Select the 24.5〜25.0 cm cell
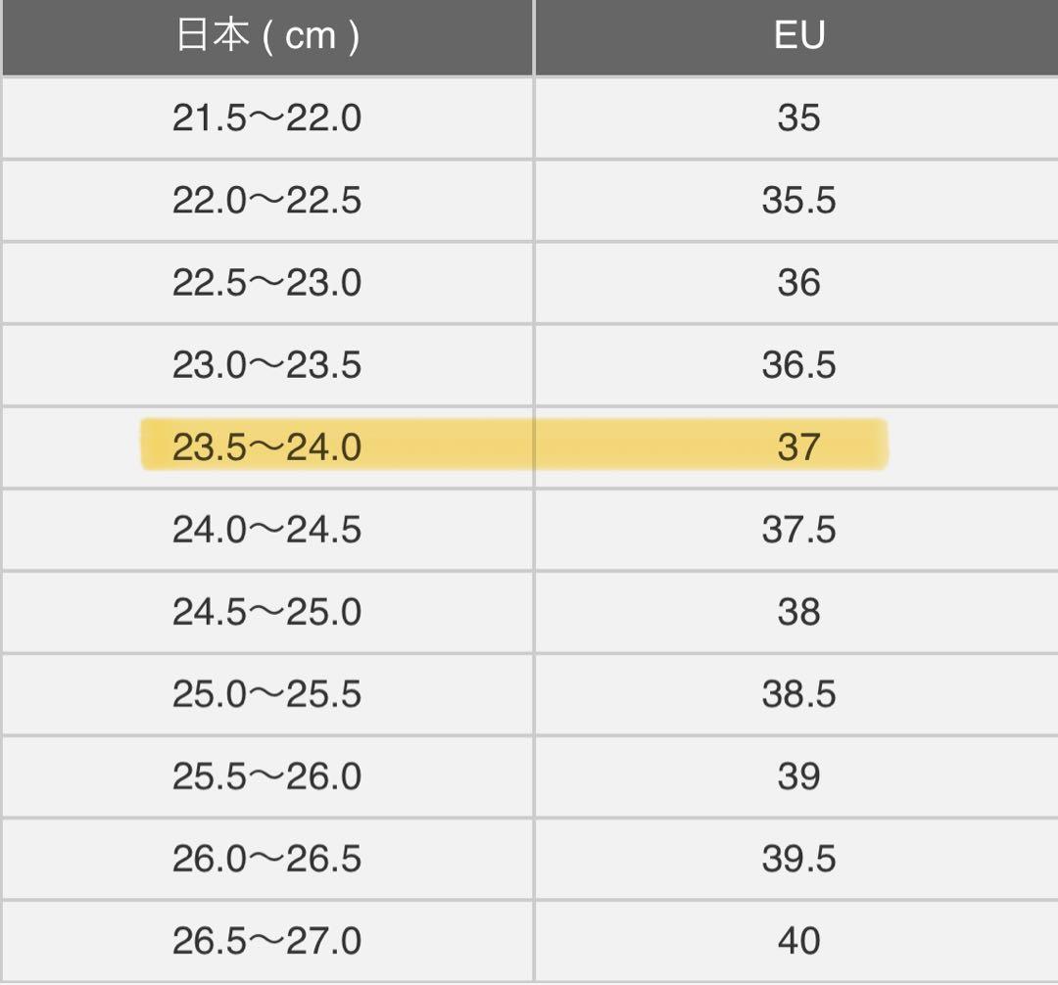Image resolution: width=1058 pixels, height=985 pixels. coord(266,612)
